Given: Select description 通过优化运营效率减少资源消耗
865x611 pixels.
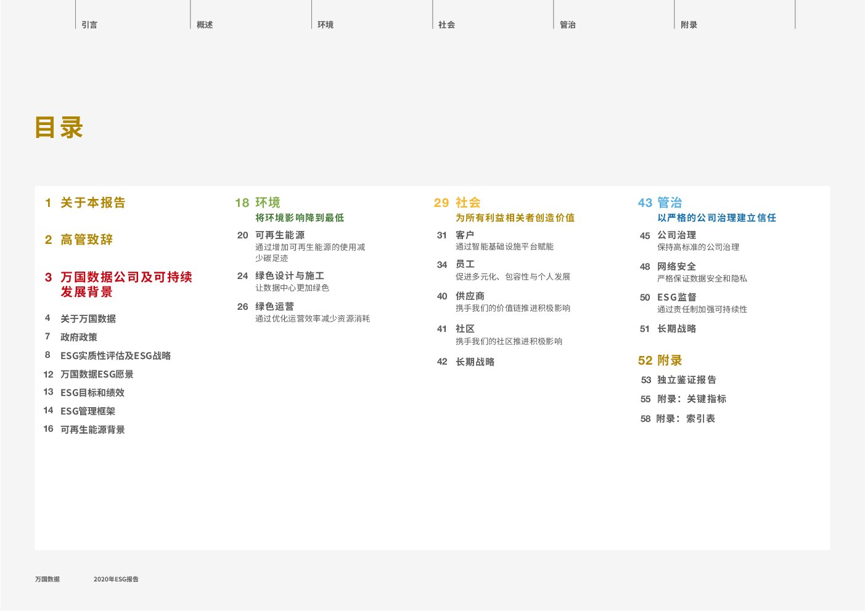Looking at the screenshot, I should click(x=313, y=318).
